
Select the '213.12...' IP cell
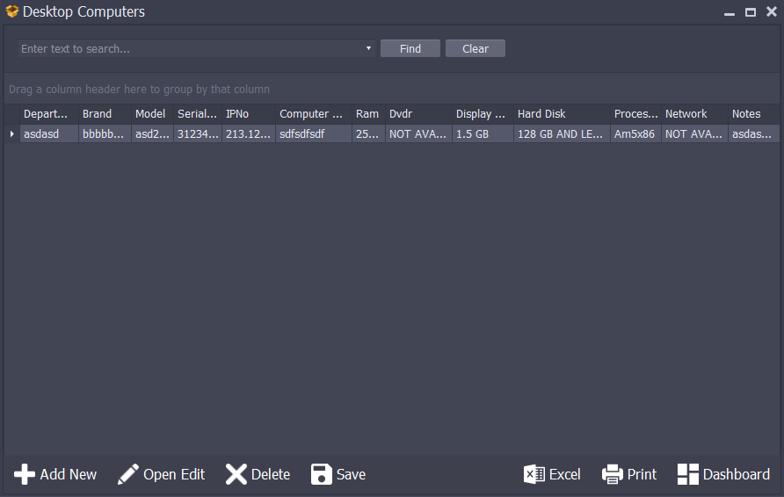click(249, 133)
